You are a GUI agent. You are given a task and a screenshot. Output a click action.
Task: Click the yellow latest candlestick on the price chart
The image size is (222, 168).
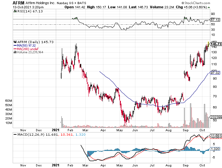(208, 44)
